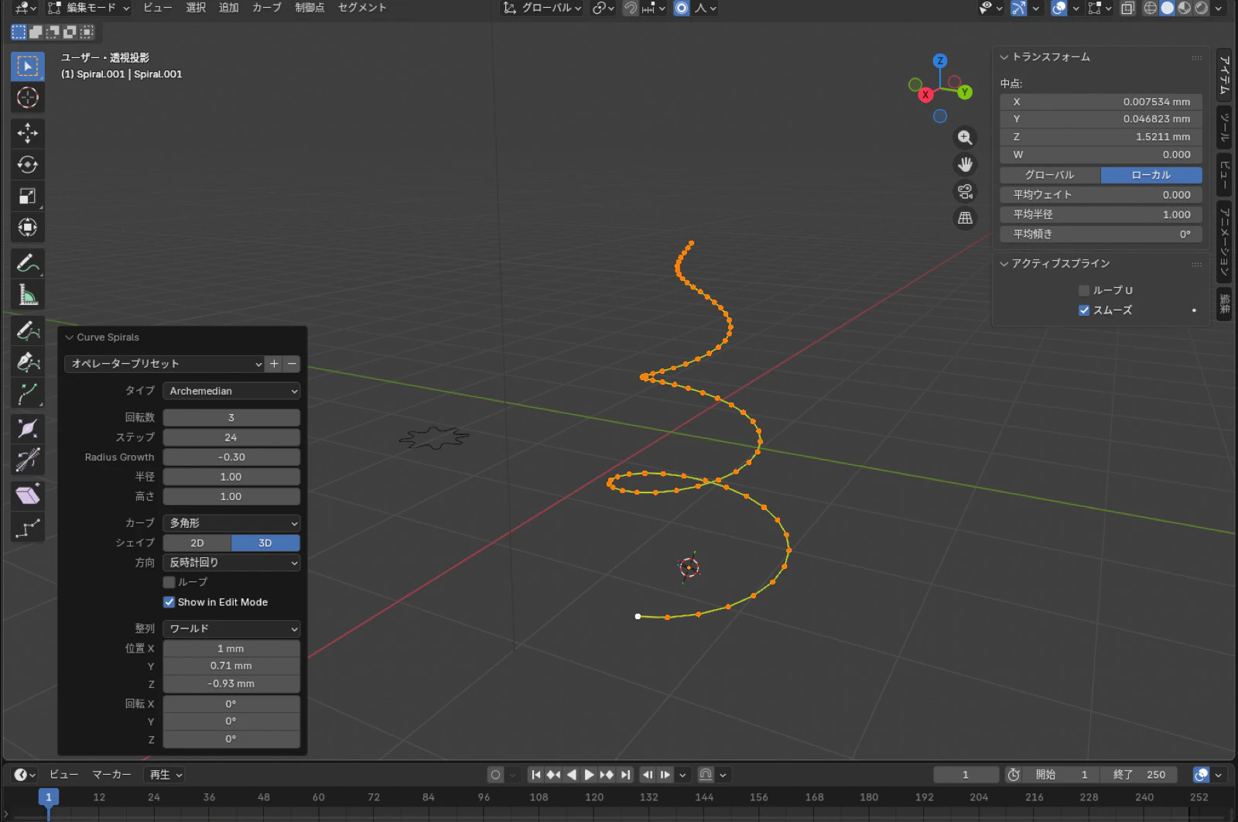Enable the ループ U checkbox
The width and height of the screenshot is (1238, 822).
point(1084,290)
